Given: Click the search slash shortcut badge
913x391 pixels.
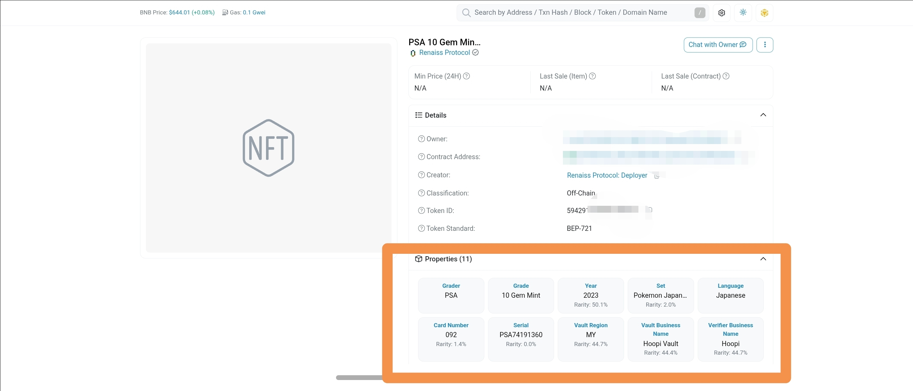Looking at the screenshot, I should (x=700, y=13).
